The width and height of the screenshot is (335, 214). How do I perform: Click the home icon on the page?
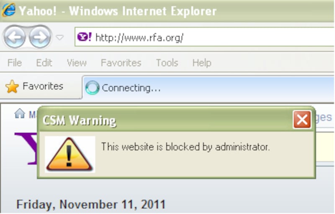click(x=20, y=113)
